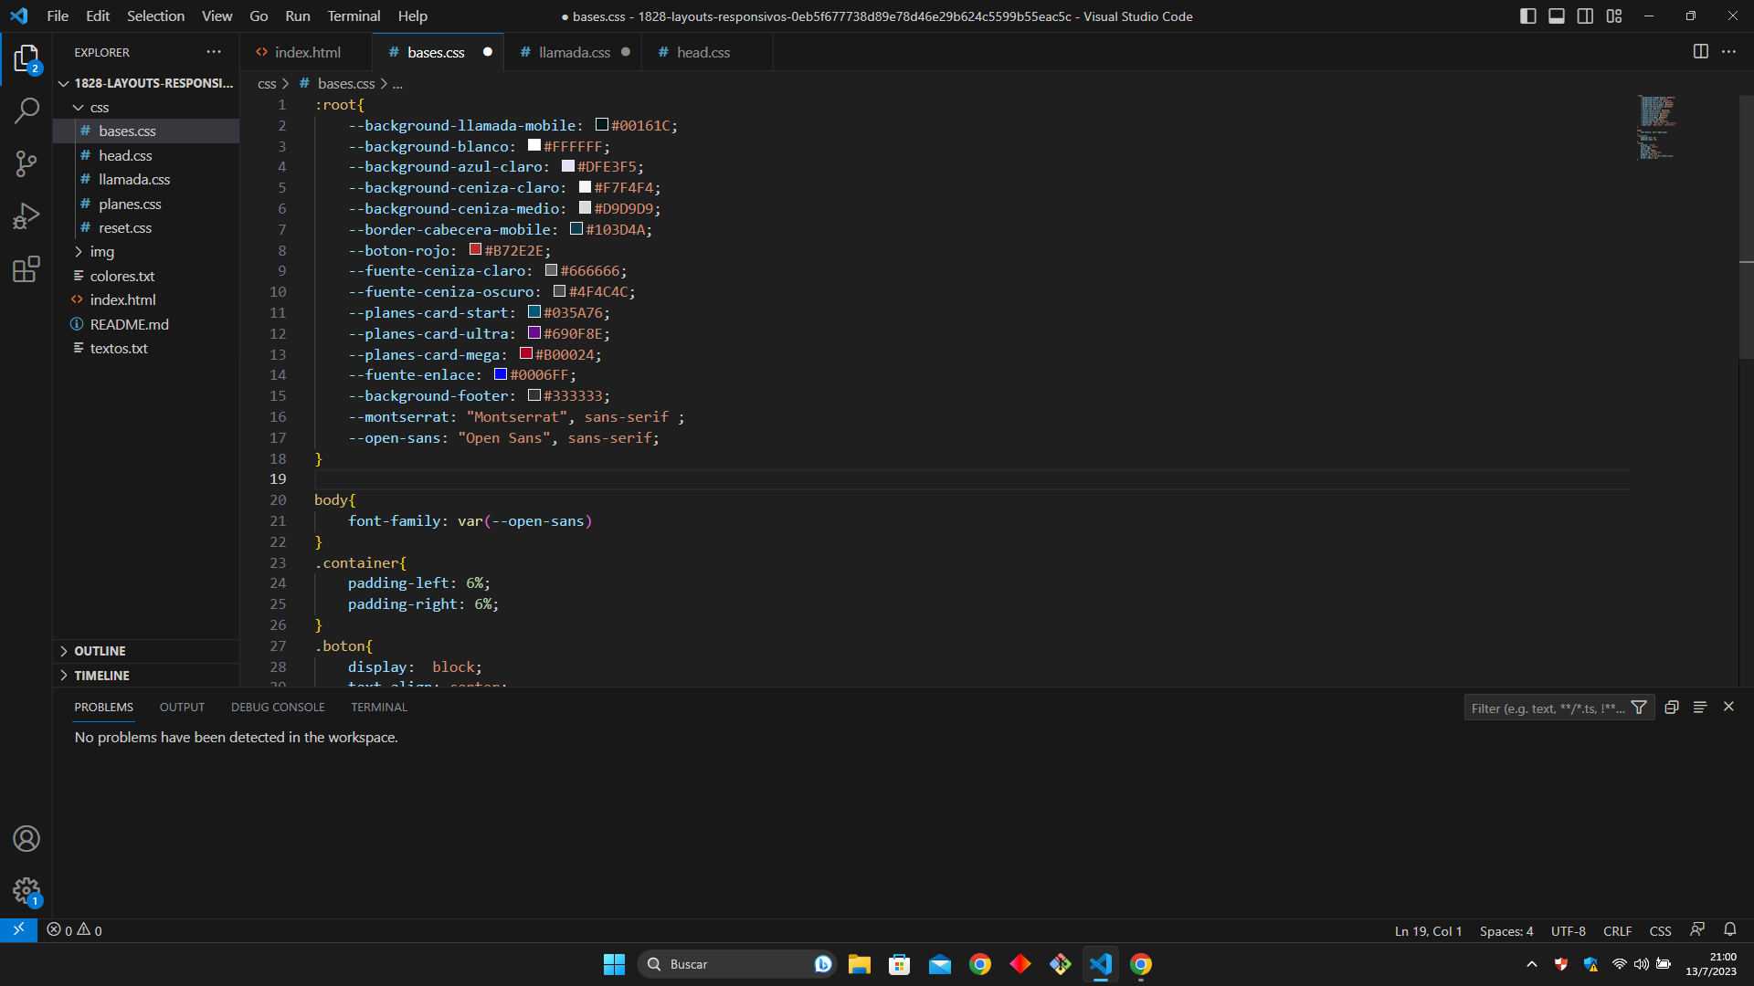Image resolution: width=1754 pixels, height=986 pixels.
Task: Change encoding via UTF-8
Action: click(x=1568, y=930)
